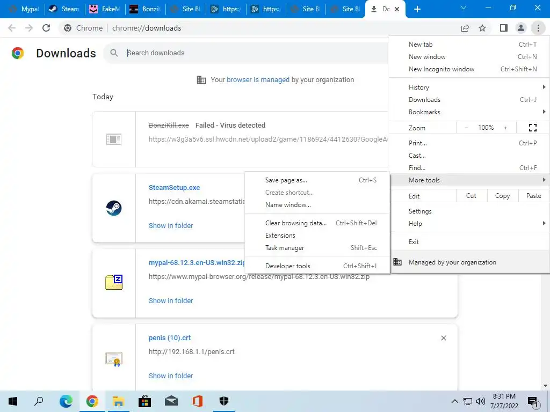The width and height of the screenshot is (550, 412).
Task: Increase zoom with plus button
Action: (x=505, y=128)
